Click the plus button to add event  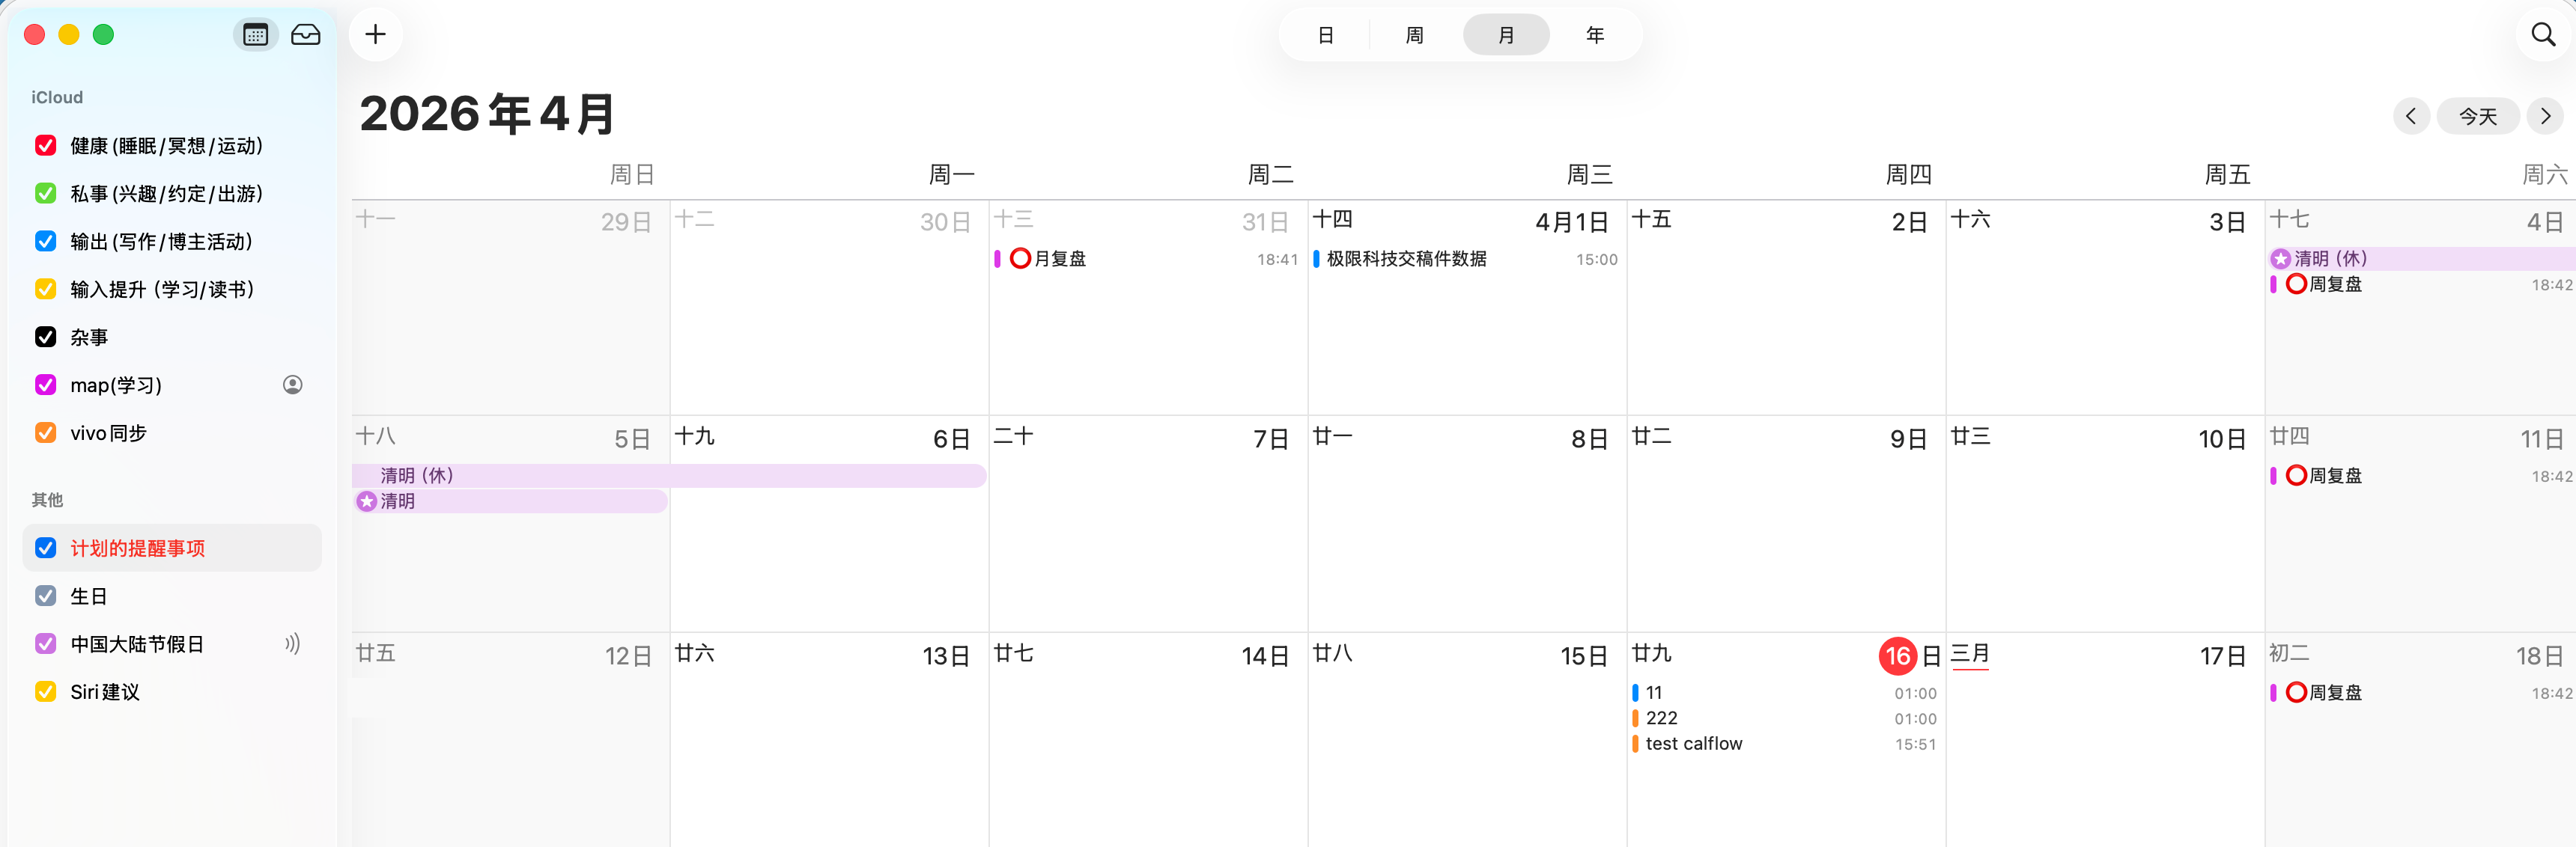pos(375,35)
